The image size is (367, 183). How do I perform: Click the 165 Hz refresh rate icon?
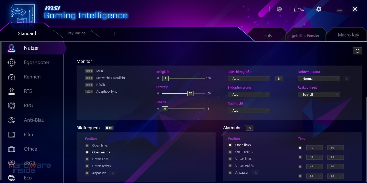coord(299,9)
